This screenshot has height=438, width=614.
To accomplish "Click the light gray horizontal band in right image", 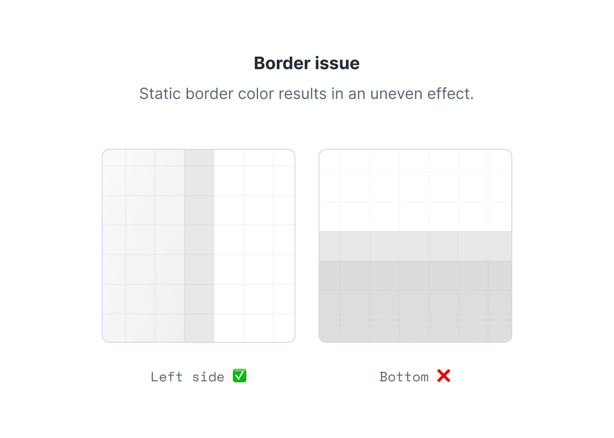I will (415, 246).
